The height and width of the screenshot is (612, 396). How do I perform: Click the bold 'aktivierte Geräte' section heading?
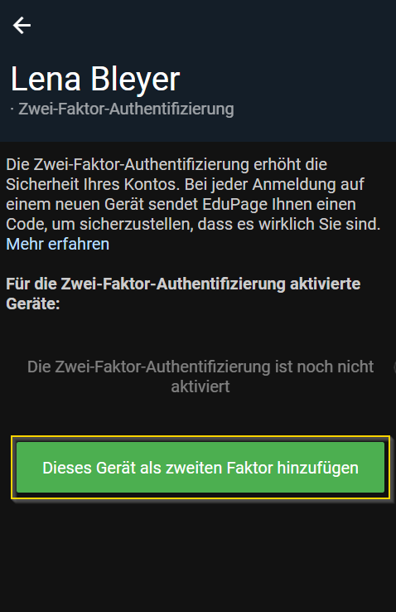tap(183, 294)
